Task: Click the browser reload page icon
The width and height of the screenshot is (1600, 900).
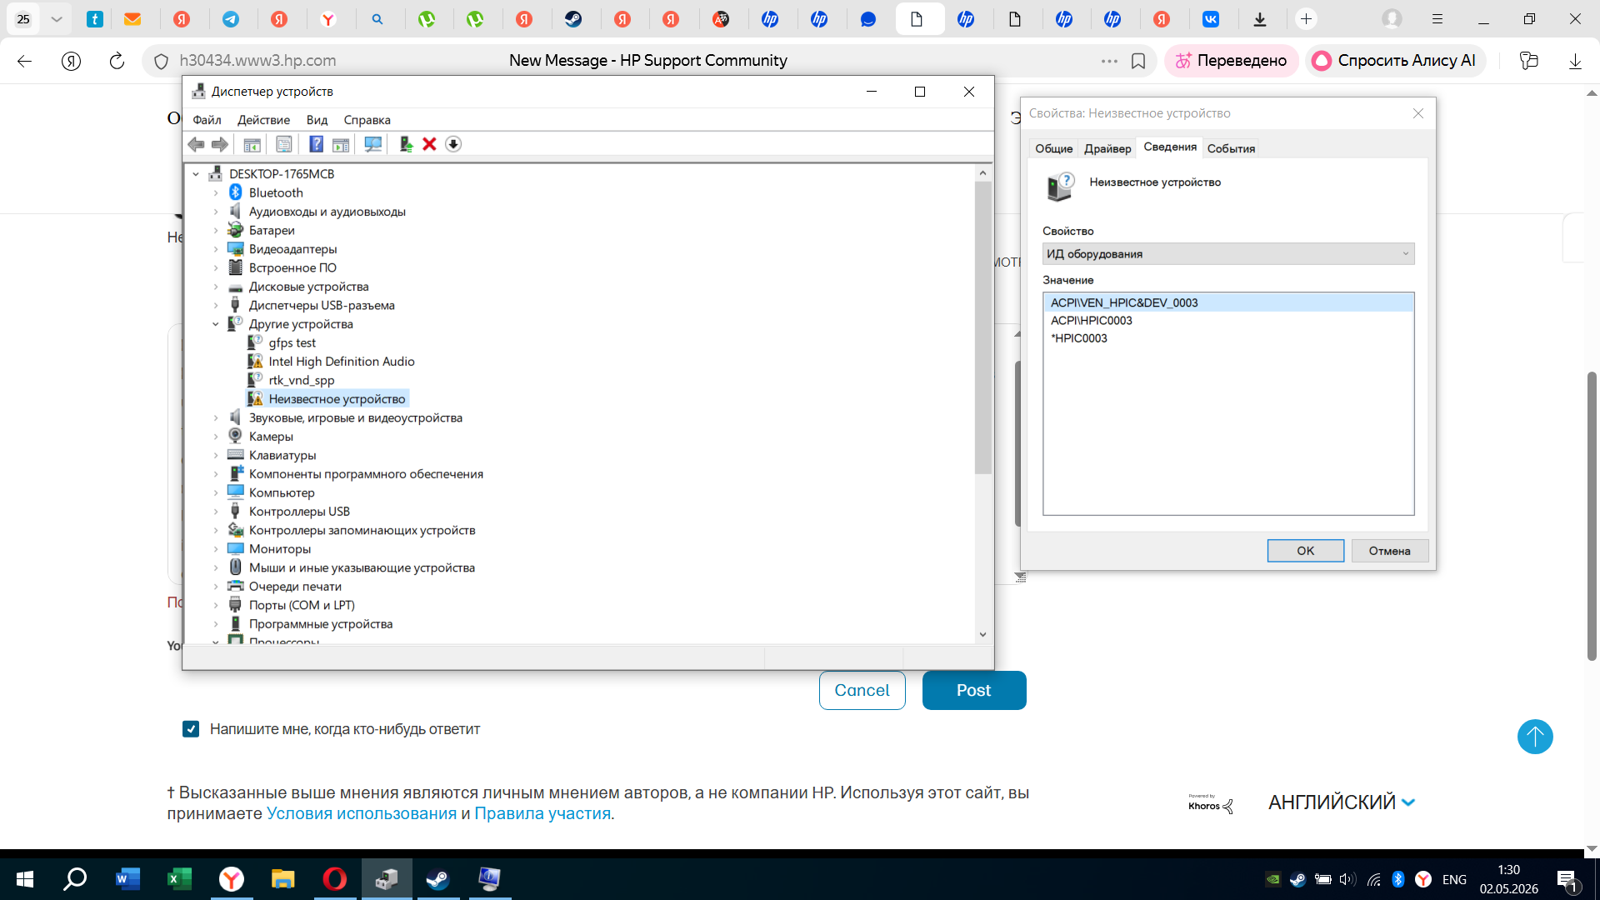Action: 117,61
